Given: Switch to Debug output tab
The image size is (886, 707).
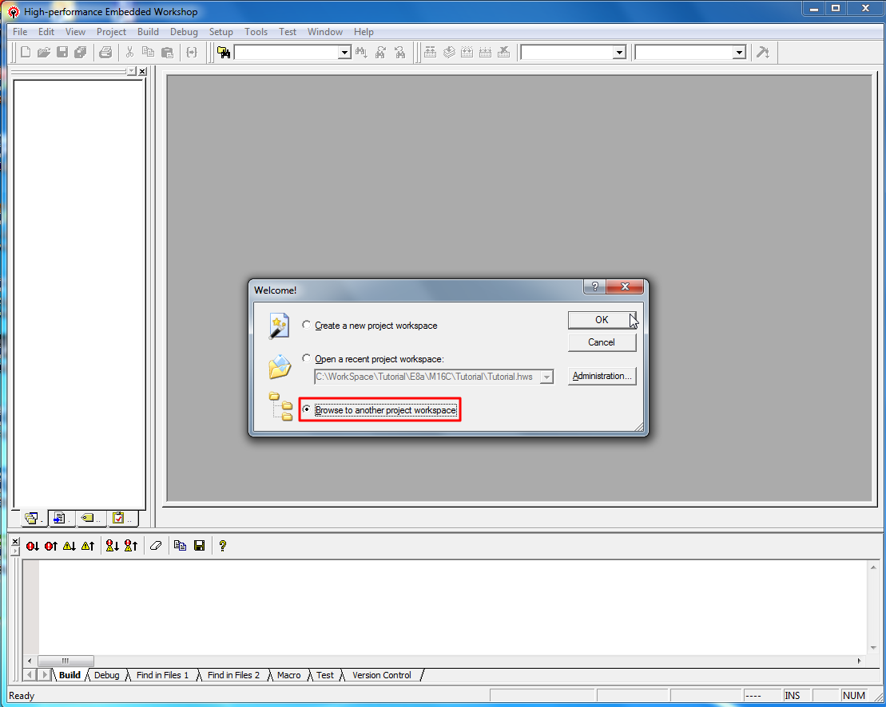Looking at the screenshot, I should coord(106,675).
